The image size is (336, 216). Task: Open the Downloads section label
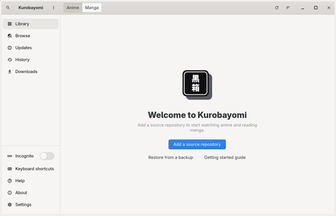click(x=26, y=72)
